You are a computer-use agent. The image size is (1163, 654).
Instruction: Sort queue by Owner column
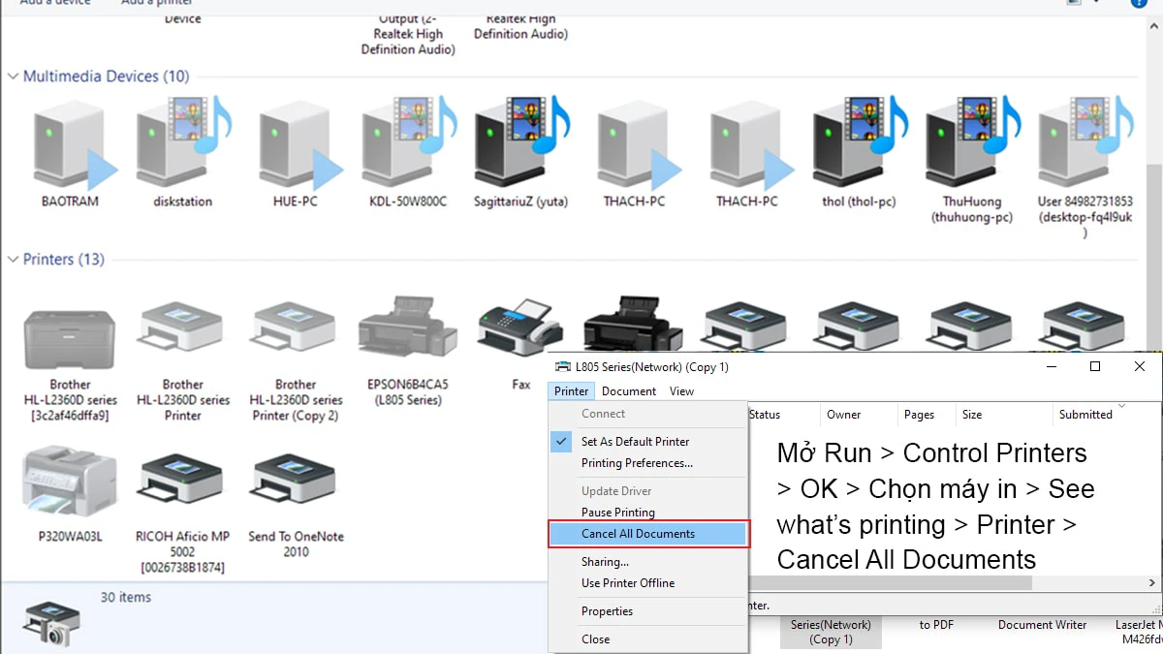pyautogui.click(x=859, y=415)
